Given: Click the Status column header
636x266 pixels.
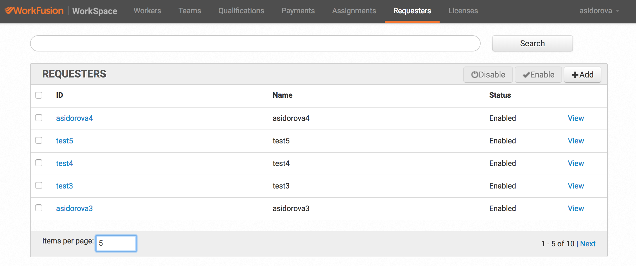Looking at the screenshot, I should coord(500,95).
